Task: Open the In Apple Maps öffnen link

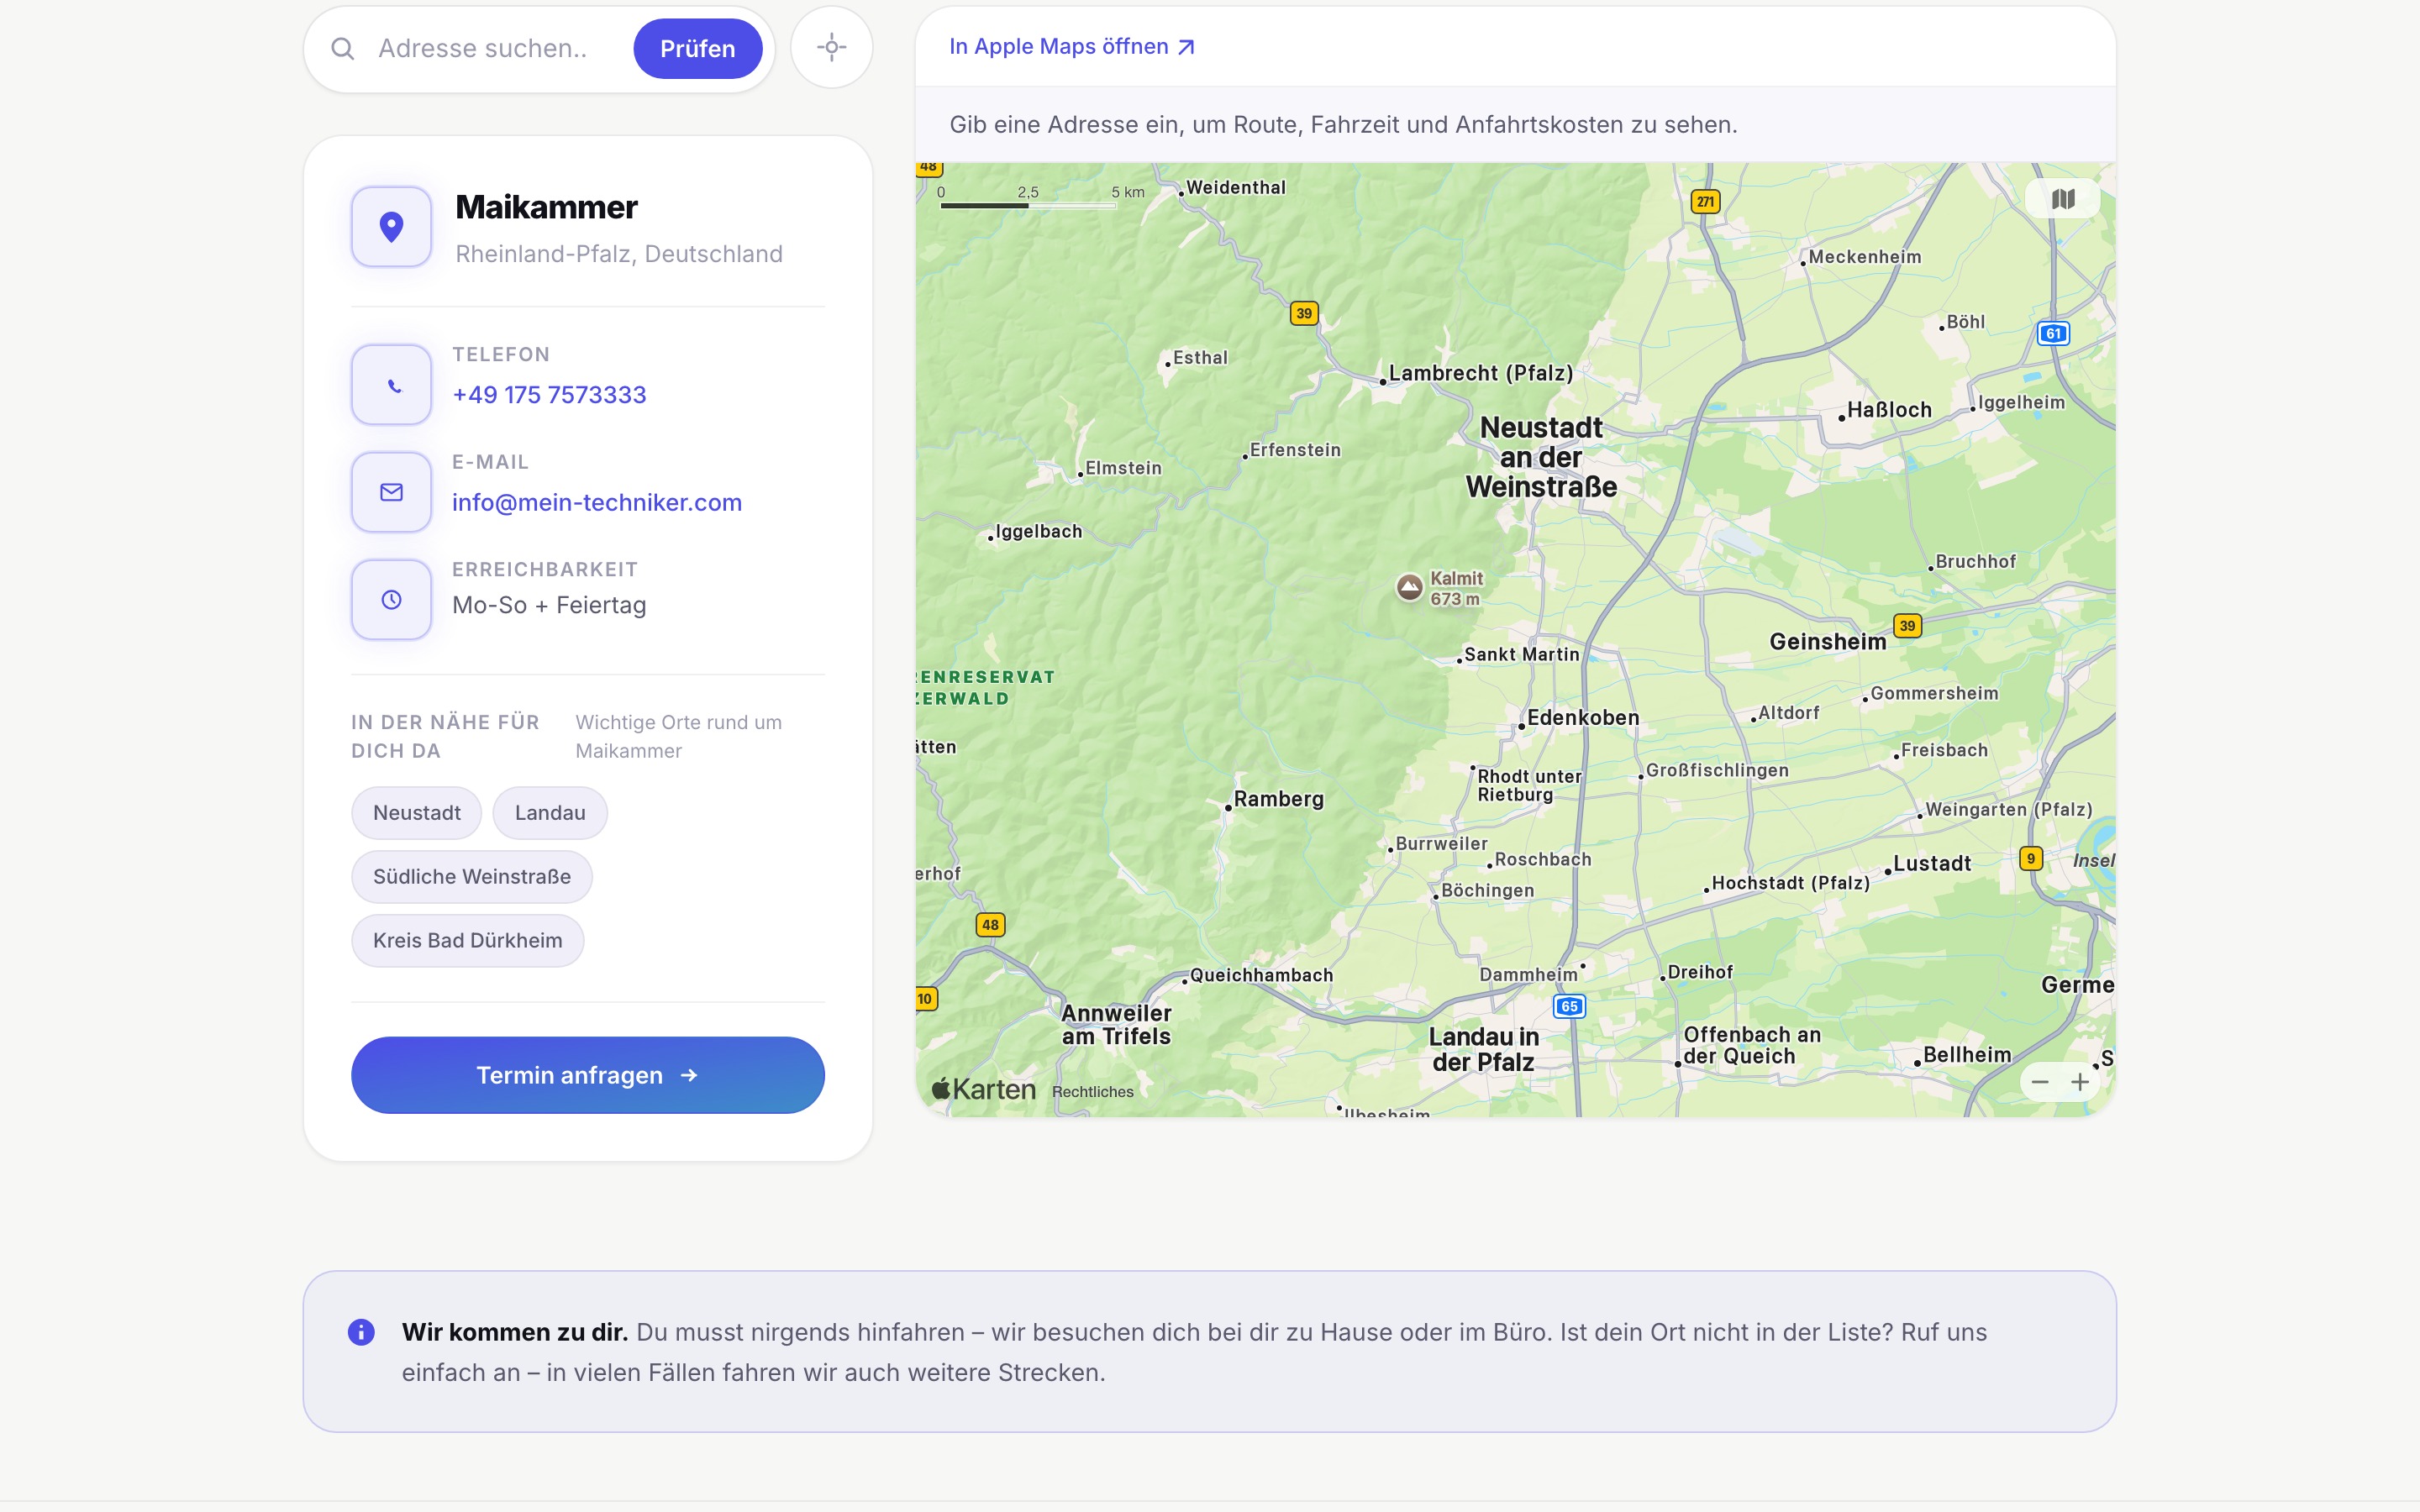Action: click(1071, 46)
